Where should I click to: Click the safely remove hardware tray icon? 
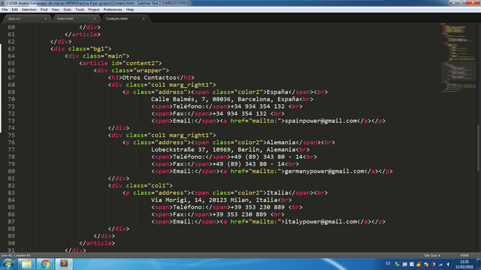coord(398,264)
